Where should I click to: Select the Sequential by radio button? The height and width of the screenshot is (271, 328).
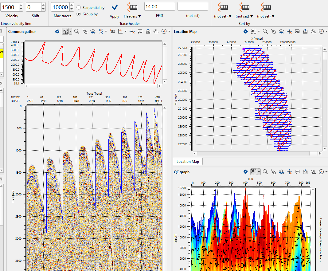[x=79, y=8]
